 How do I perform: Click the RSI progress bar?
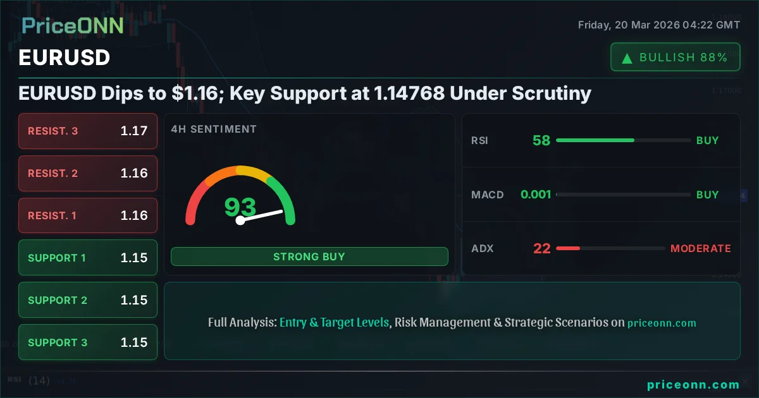pos(623,140)
